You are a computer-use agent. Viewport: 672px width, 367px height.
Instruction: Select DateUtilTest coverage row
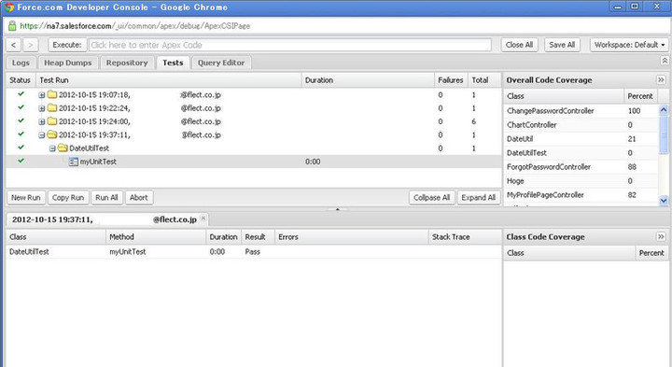click(581, 152)
